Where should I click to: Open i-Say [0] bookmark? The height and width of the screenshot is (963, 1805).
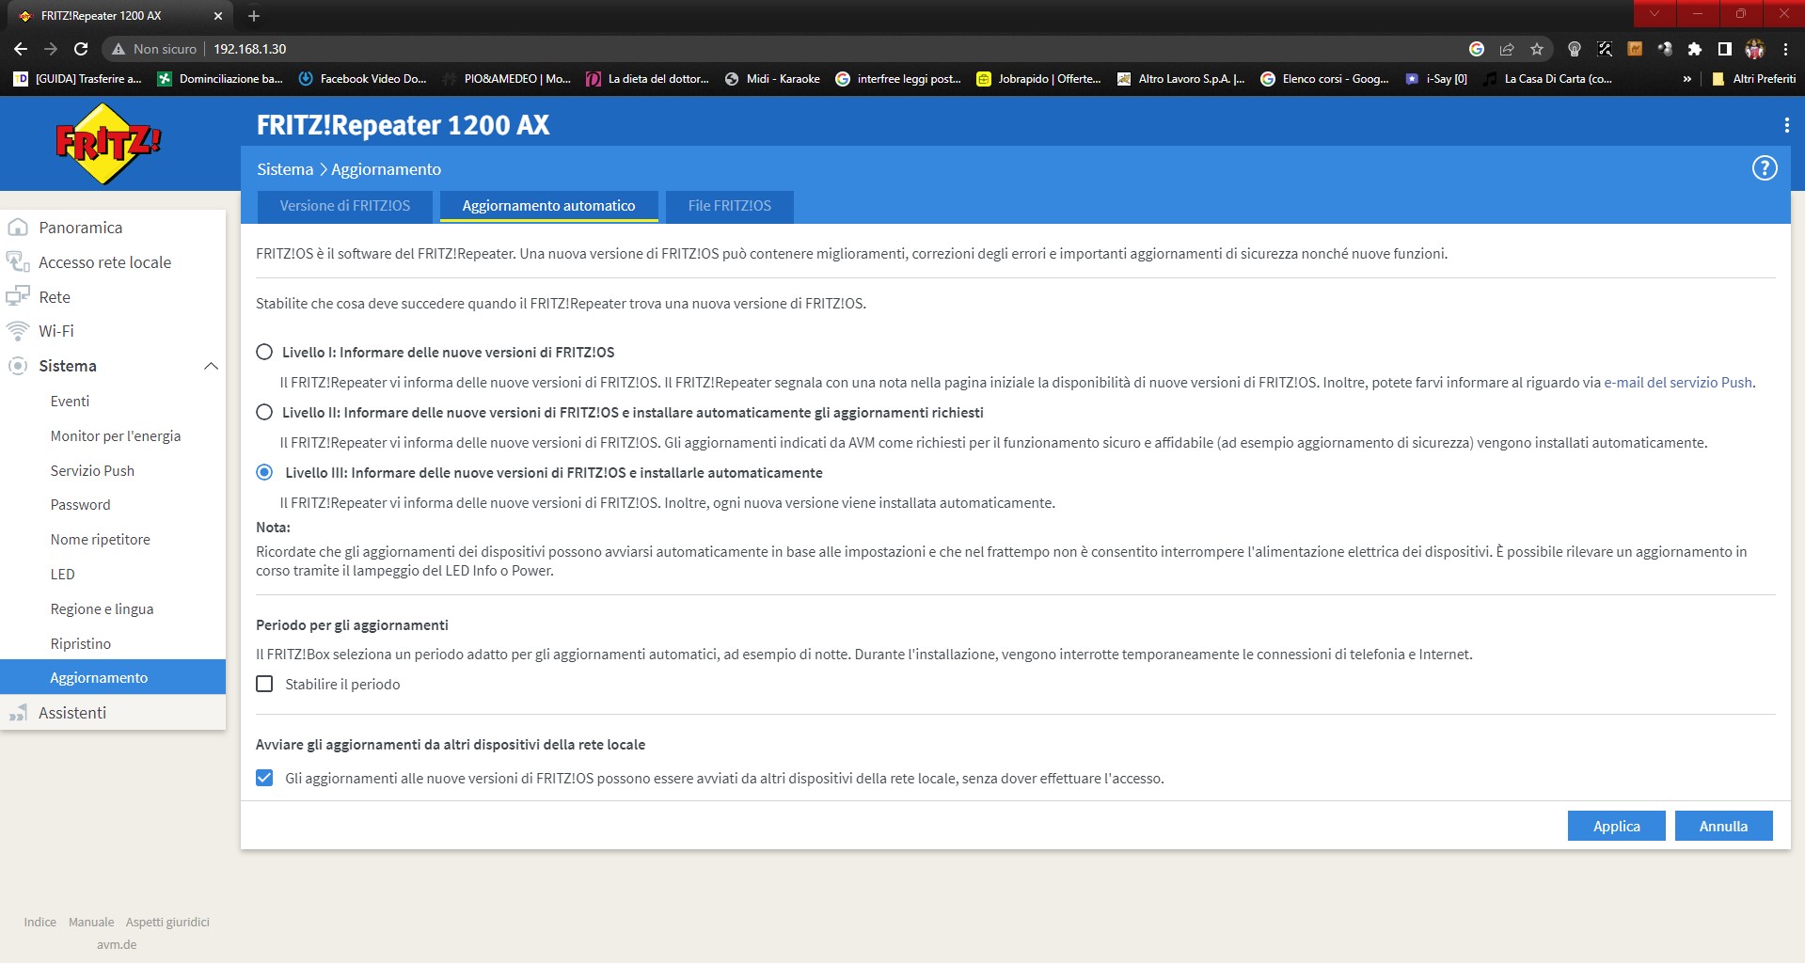pyautogui.click(x=1436, y=79)
